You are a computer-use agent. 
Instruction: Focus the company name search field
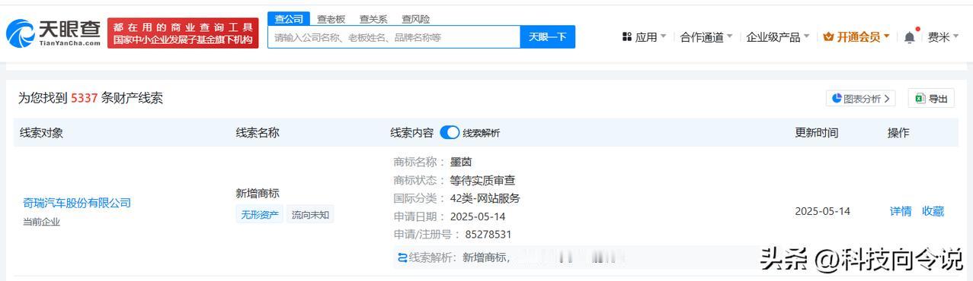[x=394, y=36]
